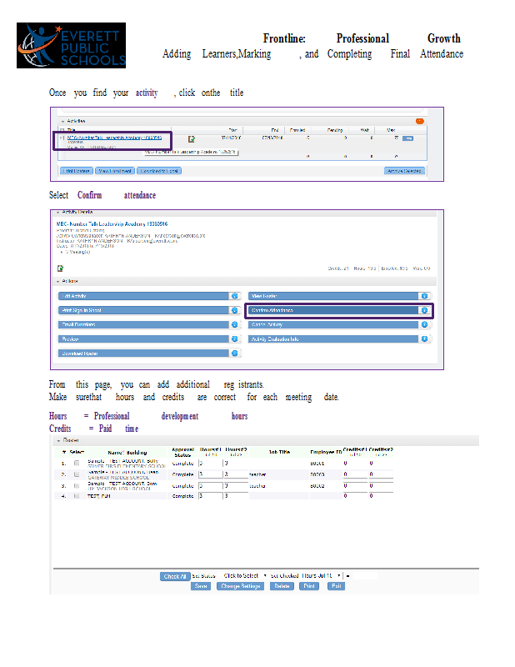Click 'teacher' job title in roster row 2

click(x=257, y=474)
